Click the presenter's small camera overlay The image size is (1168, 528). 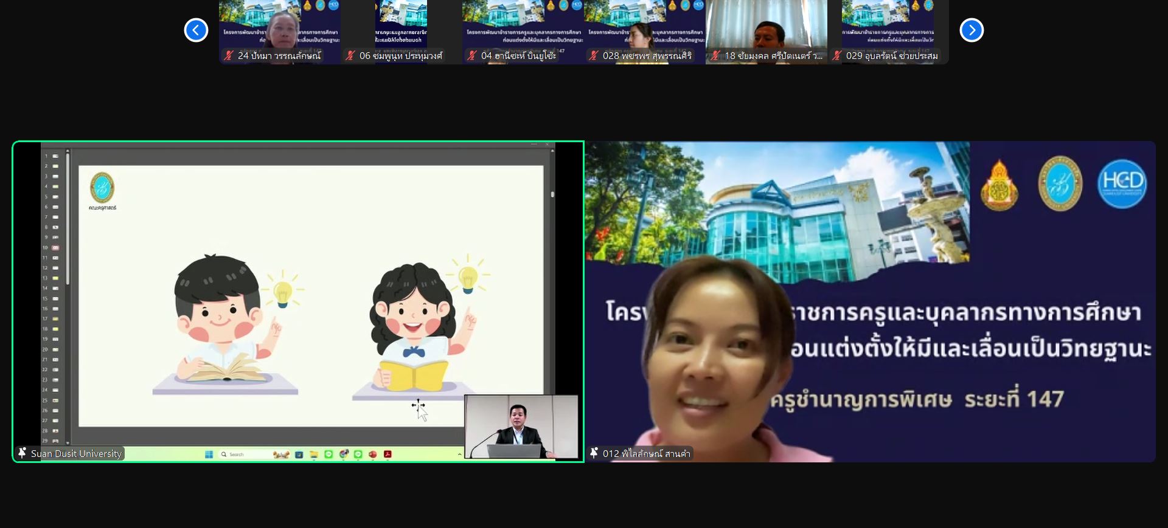tap(521, 426)
